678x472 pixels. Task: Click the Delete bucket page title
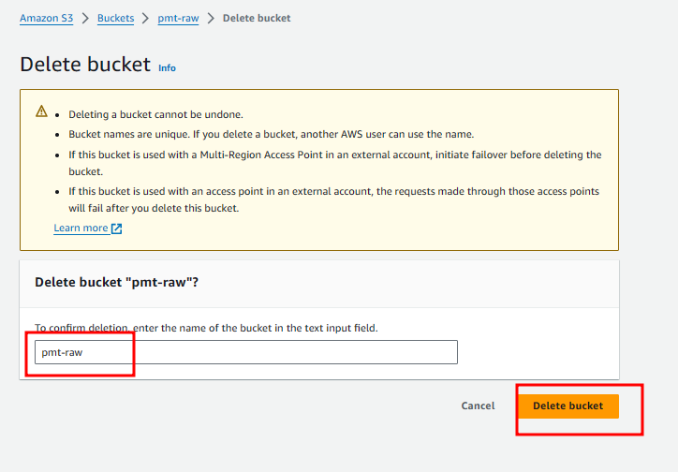tap(85, 65)
